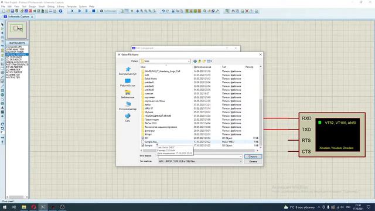Select the Text (A) tool in left toolbar
This screenshot has width=375, height=211.
pos(2,108)
